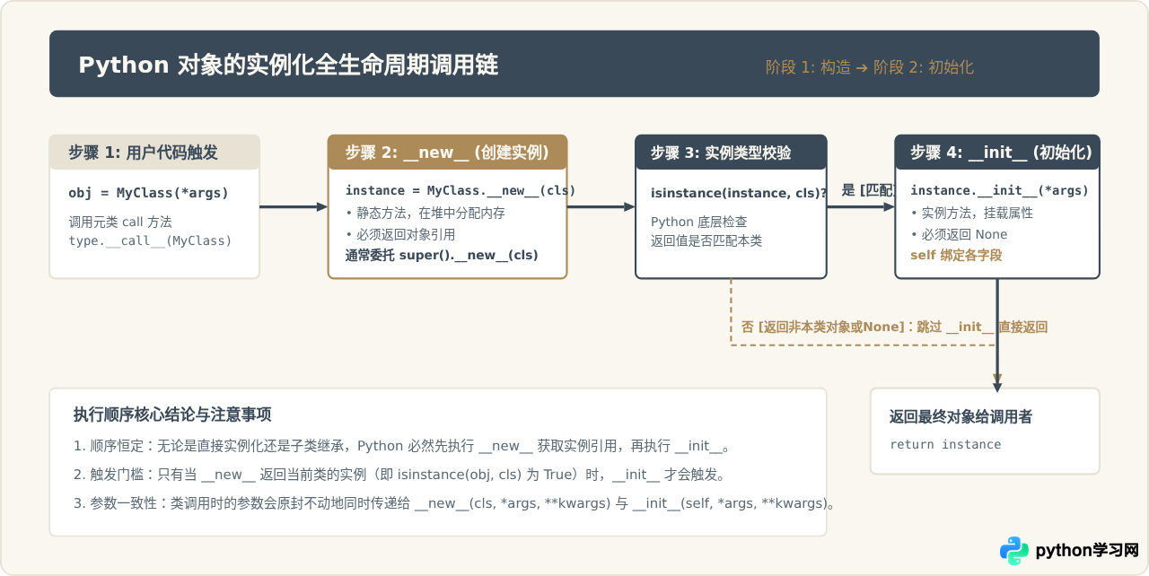Click the bullet '静态方法，在堆中分配内存'
The height and width of the screenshot is (576, 1149).
click(x=425, y=214)
